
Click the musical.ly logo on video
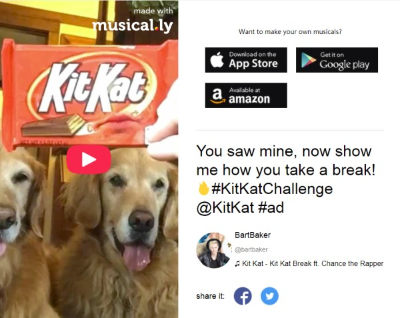(133, 25)
